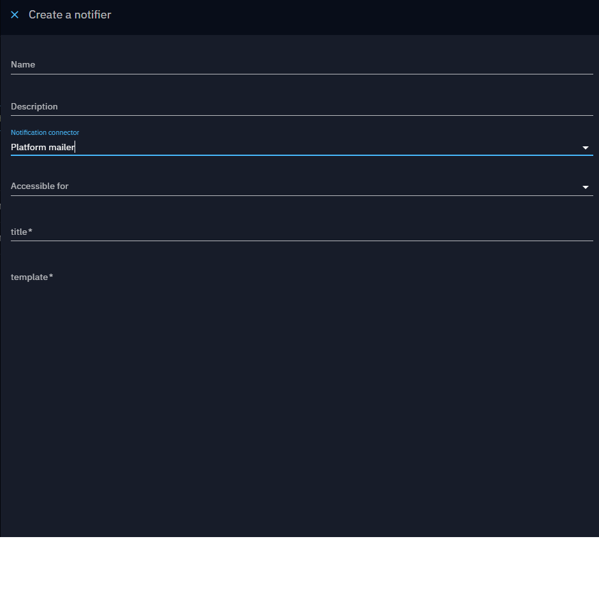This screenshot has height=595, width=599.
Task: Focus the Description text field
Action: 301,107
